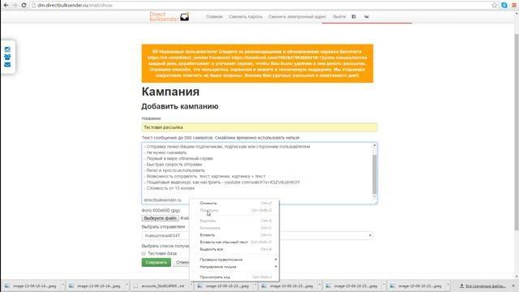
Task: Open Сменить электронный адрес link
Action: coord(298,16)
